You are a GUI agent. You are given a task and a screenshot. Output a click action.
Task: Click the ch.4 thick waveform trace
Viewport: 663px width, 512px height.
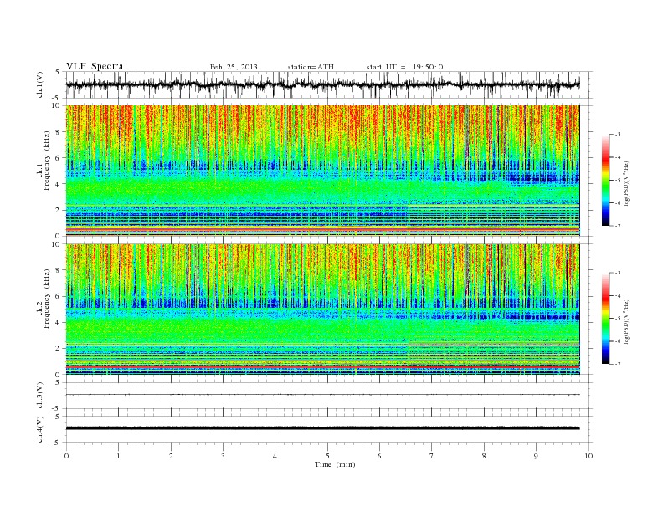tap(322, 428)
